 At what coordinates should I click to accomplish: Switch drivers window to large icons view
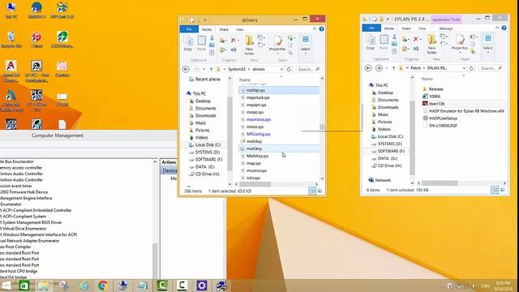coord(320,191)
